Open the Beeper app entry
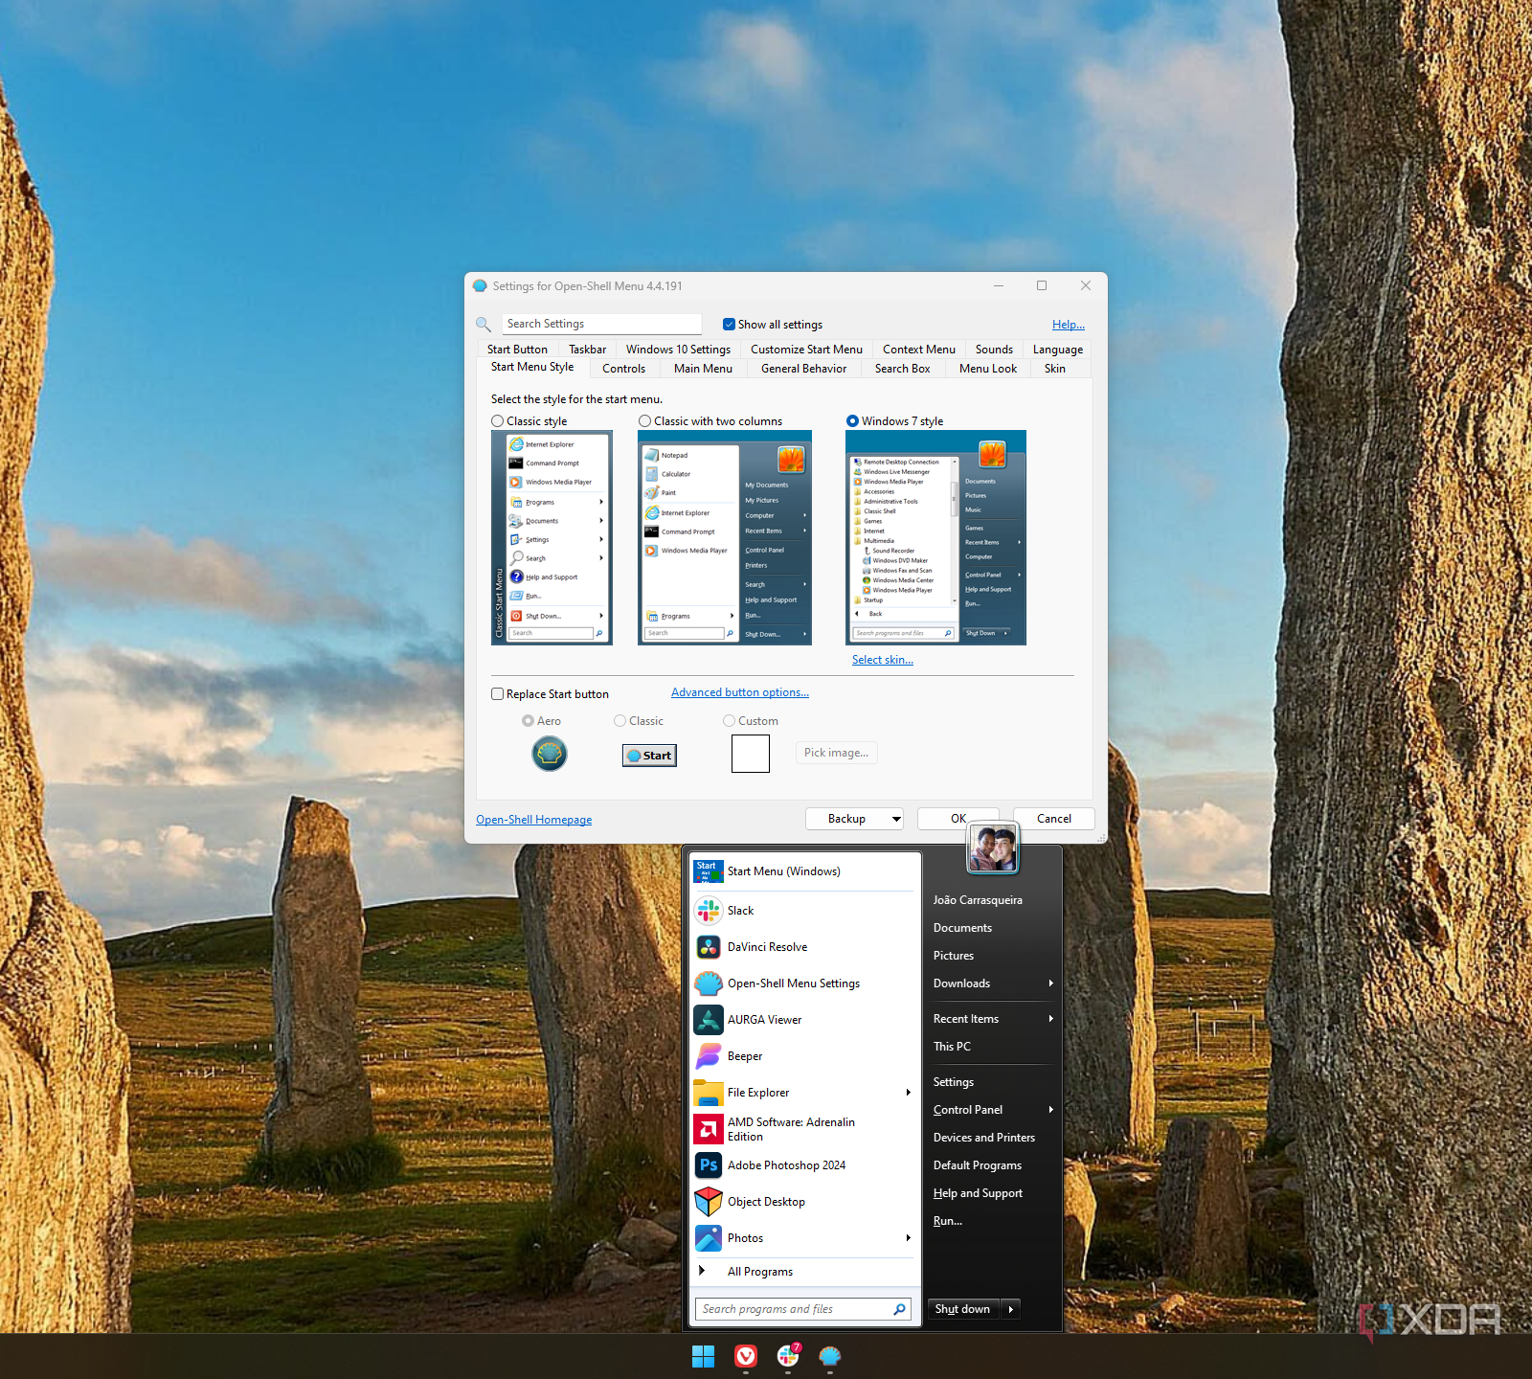The width and height of the screenshot is (1532, 1379). coord(744,1056)
